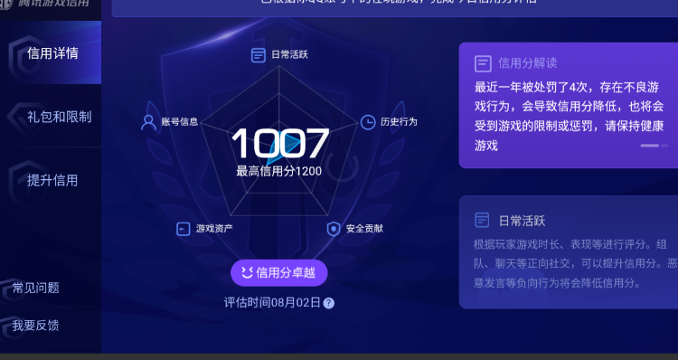The width and height of the screenshot is (678, 360).
Task: Click the 信用分解读 heading
Action: pos(528,63)
